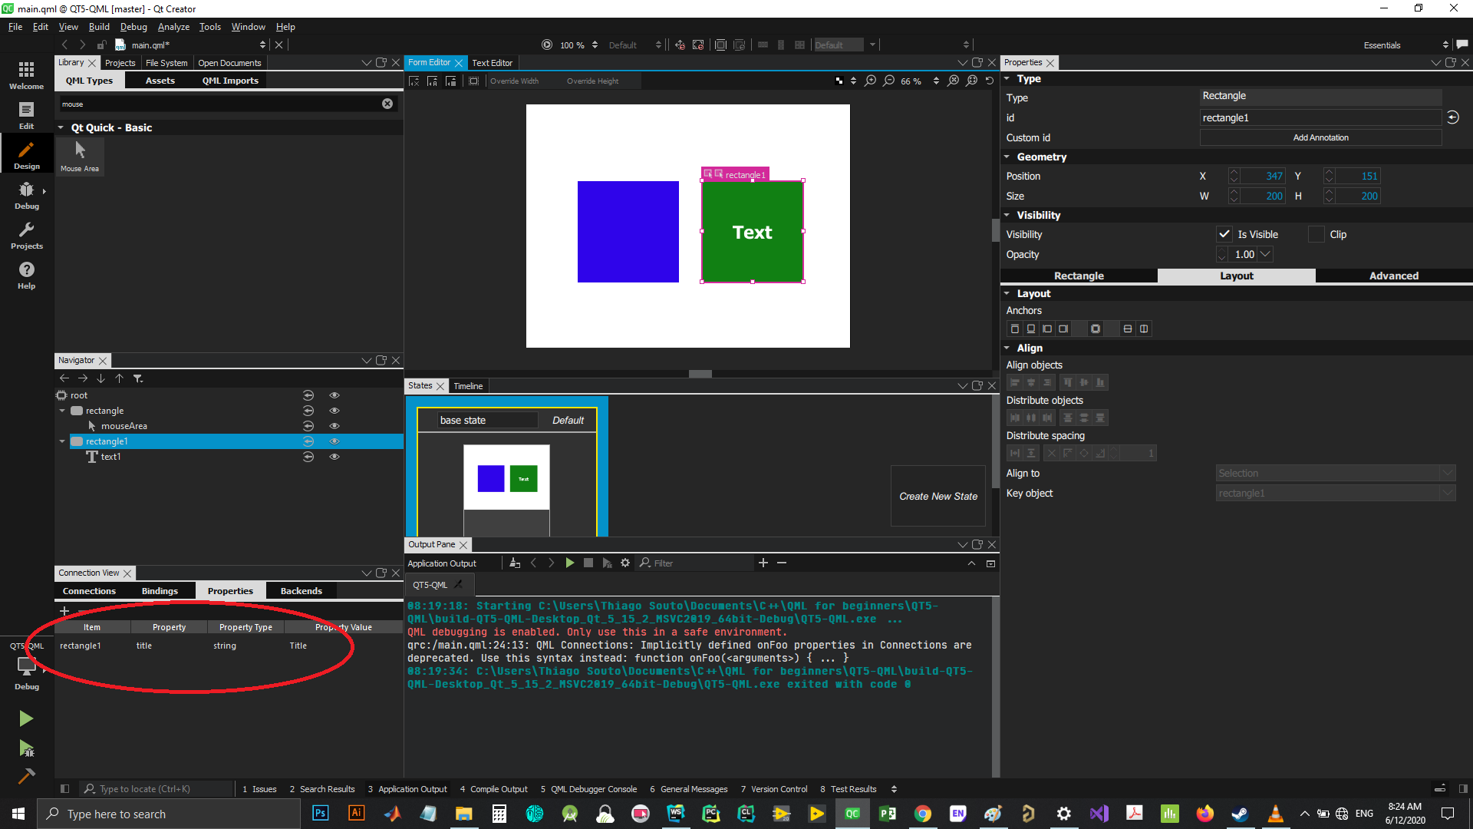The image size is (1473, 829).
Task: Move item up in the Navigator
Action: tap(119, 378)
